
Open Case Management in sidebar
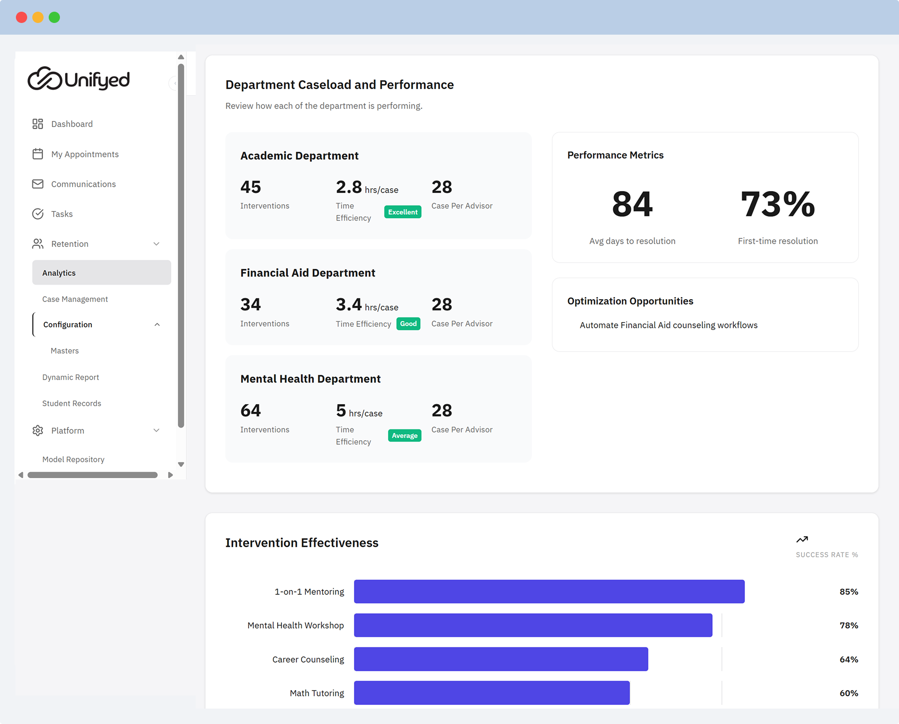coord(75,299)
